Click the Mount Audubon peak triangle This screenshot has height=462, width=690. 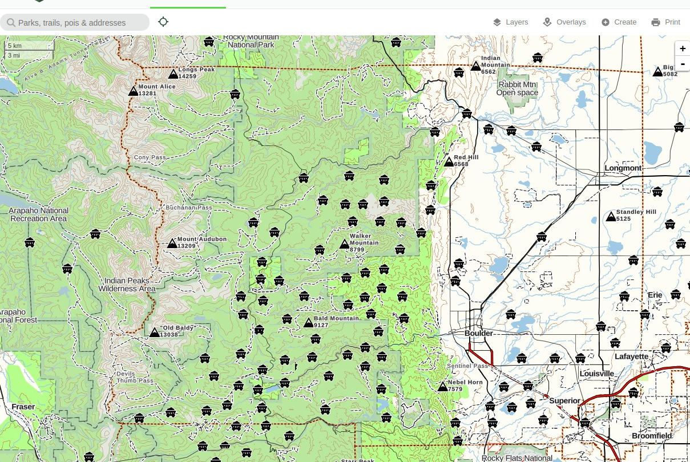[x=172, y=244]
